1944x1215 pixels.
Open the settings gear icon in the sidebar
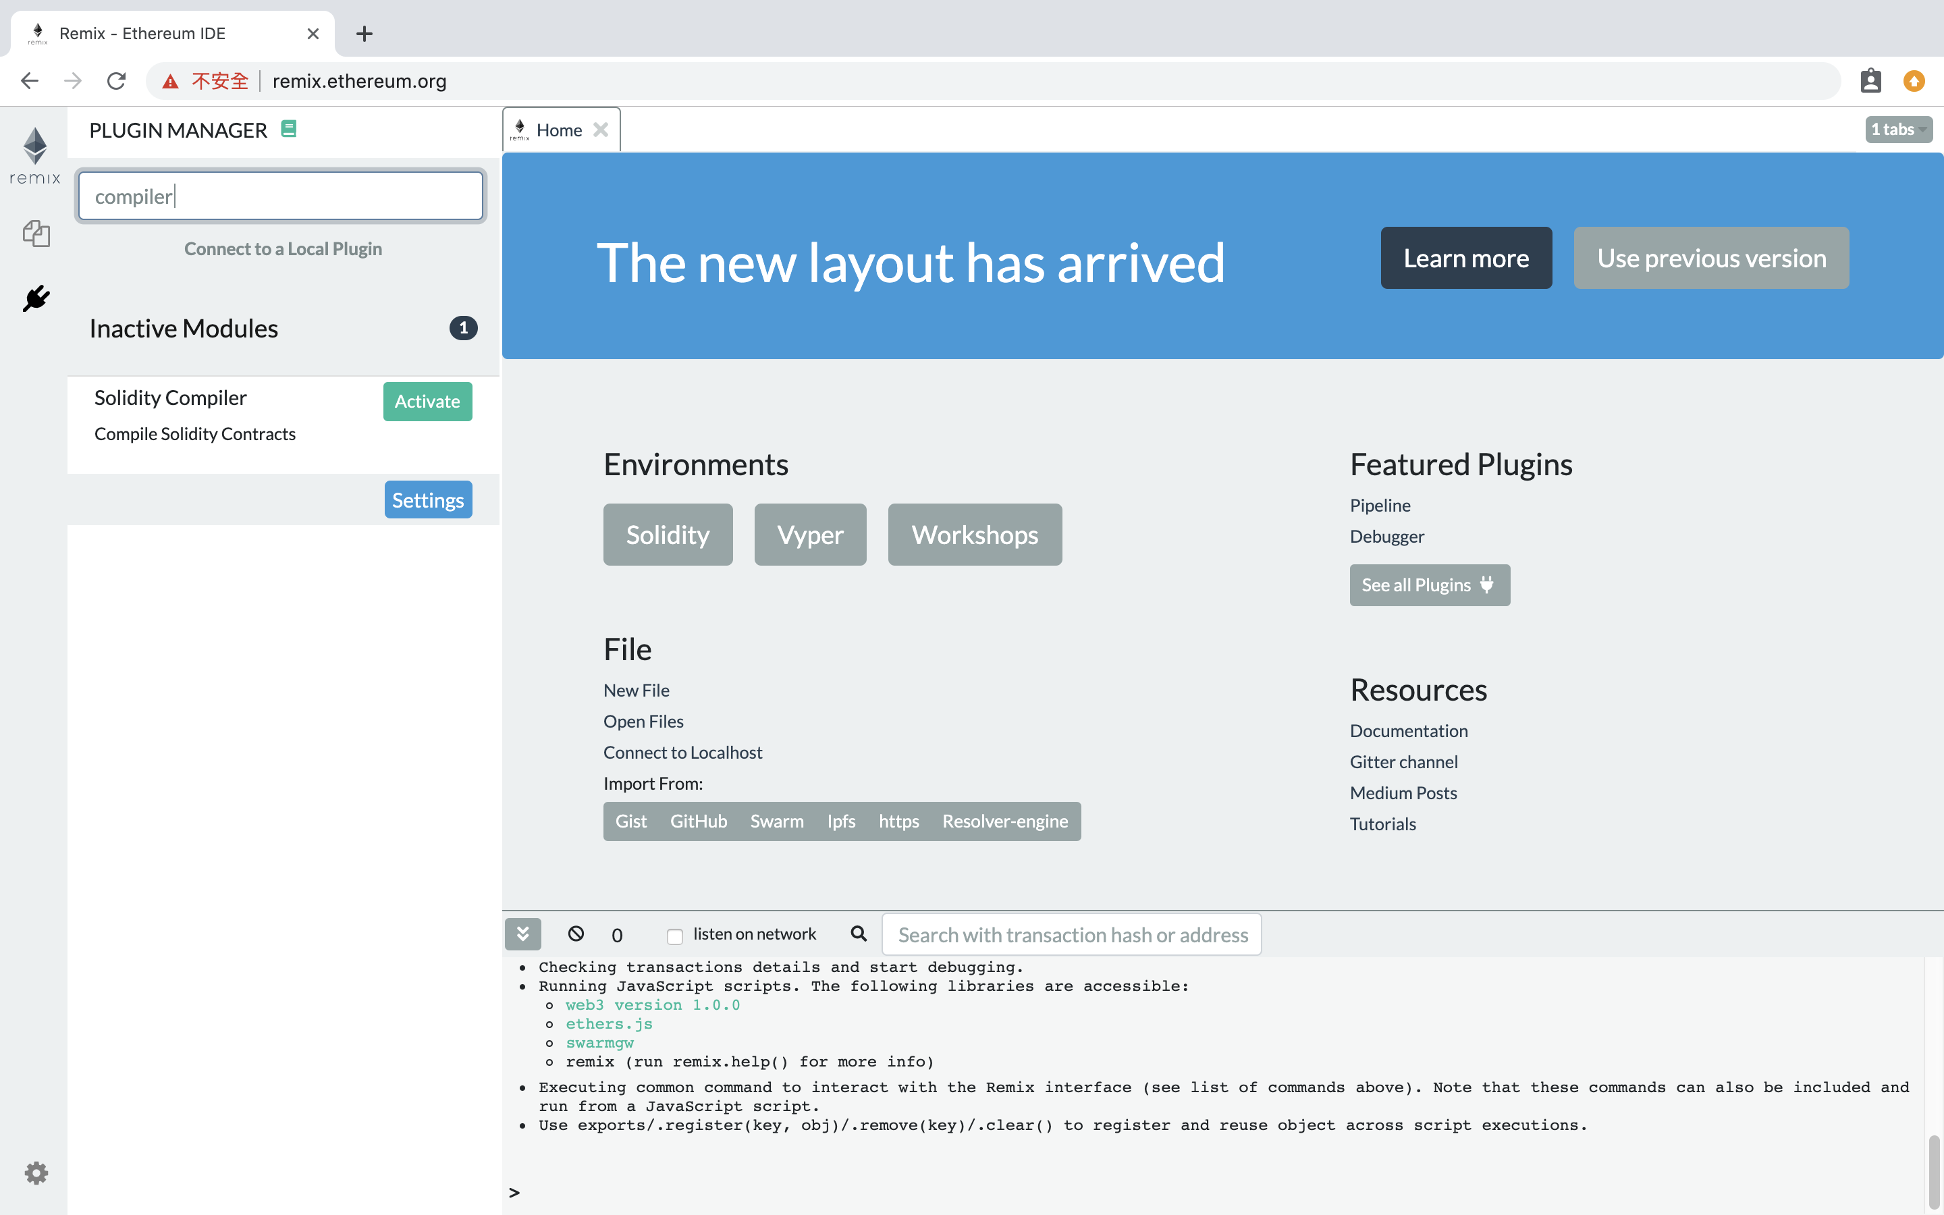click(36, 1172)
